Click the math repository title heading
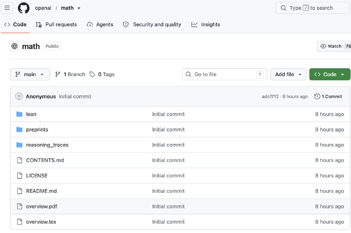 [x=31, y=46]
